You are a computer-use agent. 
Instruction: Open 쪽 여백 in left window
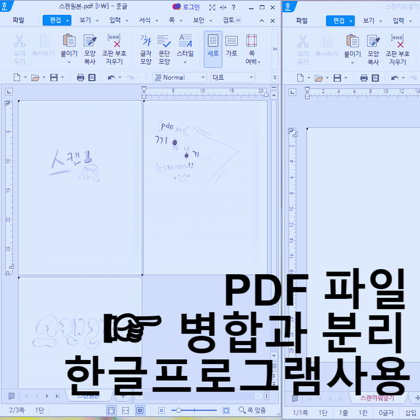click(x=252, y=49)
